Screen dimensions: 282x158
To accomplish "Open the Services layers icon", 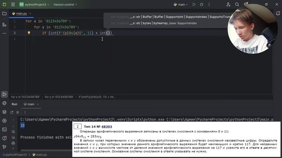I will click(x=4, y=112).
